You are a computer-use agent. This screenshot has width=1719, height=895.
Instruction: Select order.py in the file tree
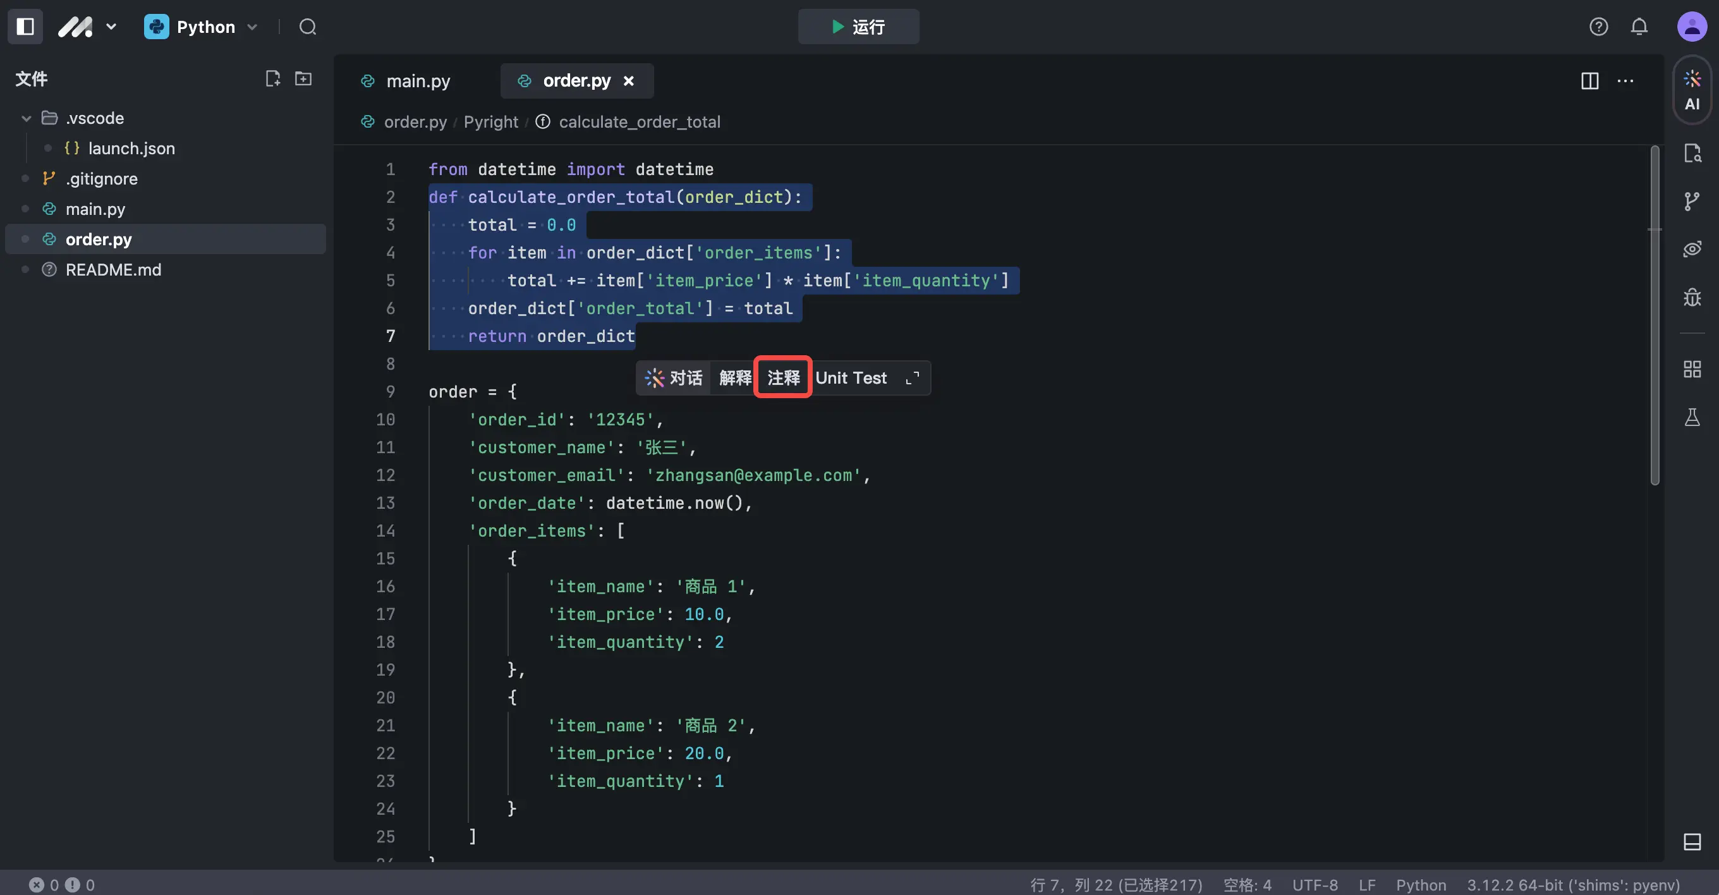(166, 239)
